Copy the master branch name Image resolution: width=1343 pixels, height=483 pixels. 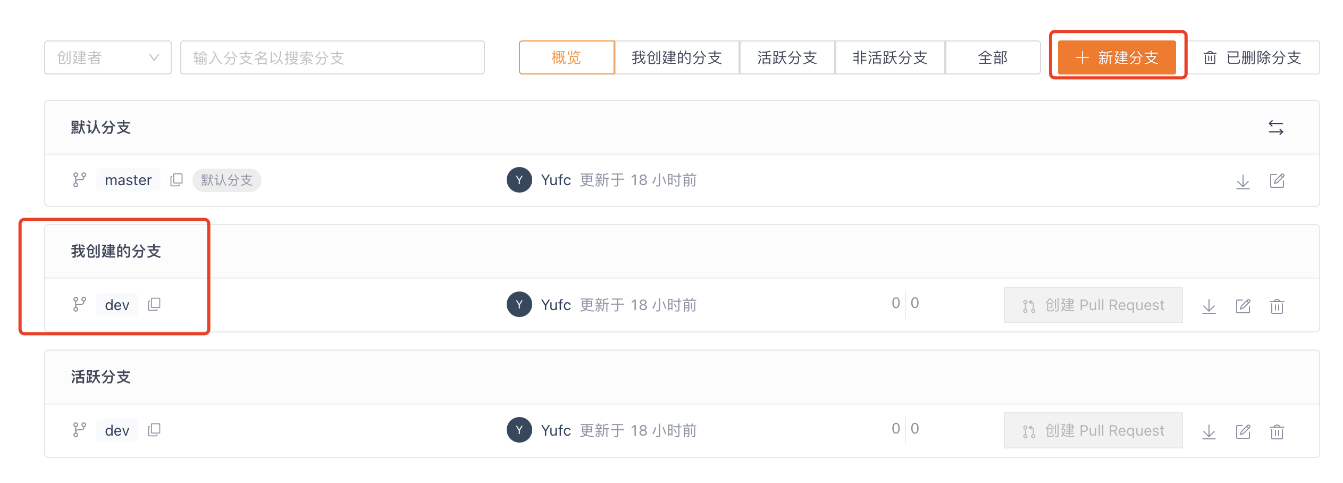click(x=177, y=180)
